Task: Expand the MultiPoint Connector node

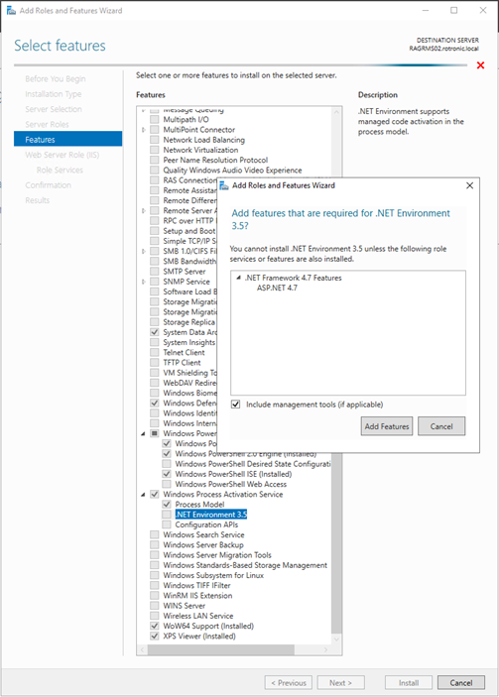Action: pyautogui.click(x=143, y=129)
